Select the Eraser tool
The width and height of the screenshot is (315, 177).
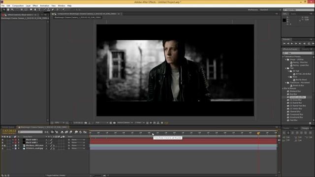(x=53, y=10)
